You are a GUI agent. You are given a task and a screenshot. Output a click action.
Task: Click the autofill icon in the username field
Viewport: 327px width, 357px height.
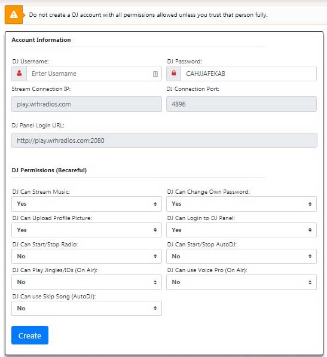click(x=155, y=74)
